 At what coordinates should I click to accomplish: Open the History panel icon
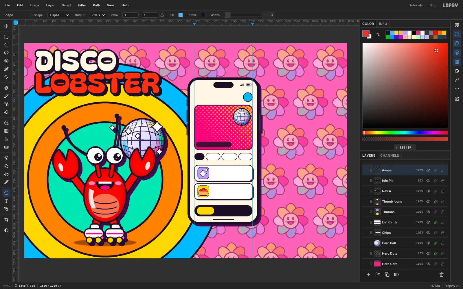(x=457, y=71)
